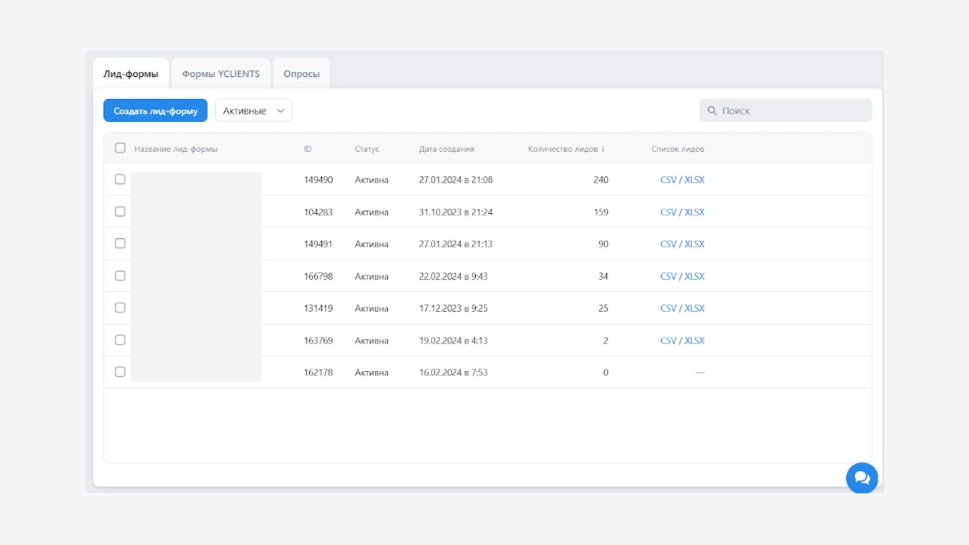Screen dimensions: 969x545
Task: Click the search magnifier icon
Action: pyautogui.click(x=712, y=110)
